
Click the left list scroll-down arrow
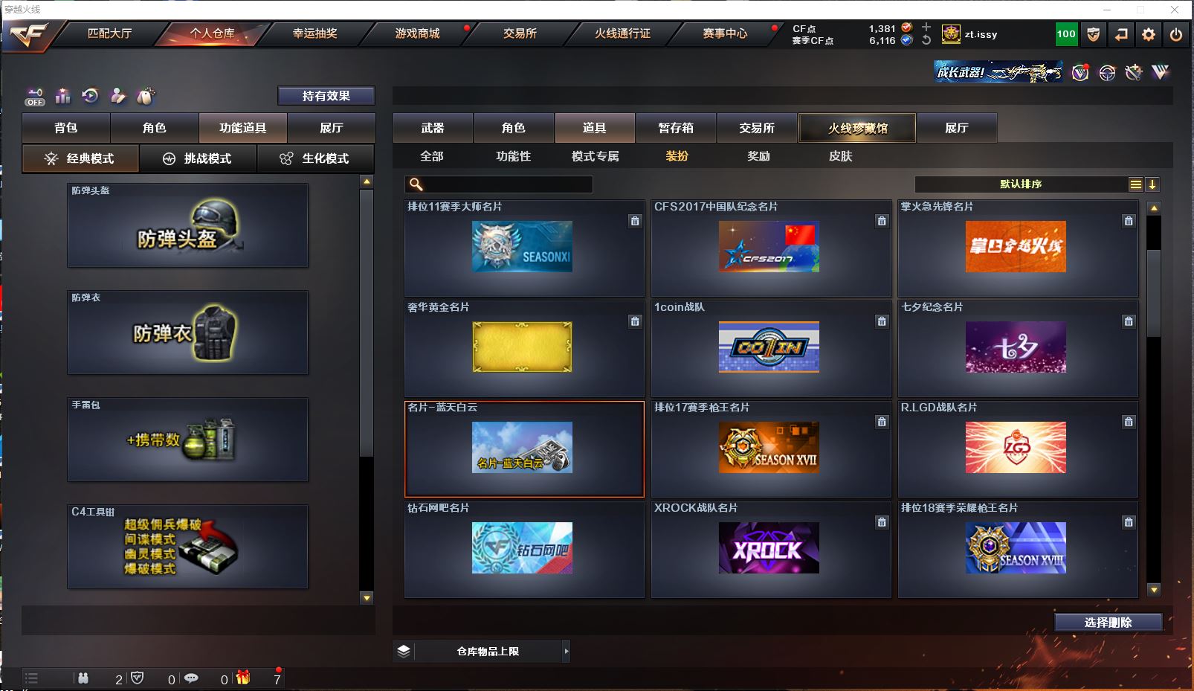366,597
